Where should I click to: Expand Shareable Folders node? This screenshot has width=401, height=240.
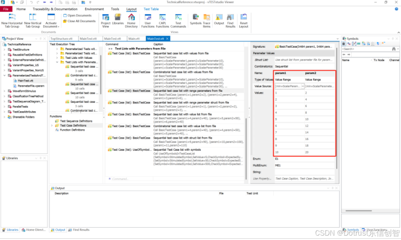(x=4, y=117)
